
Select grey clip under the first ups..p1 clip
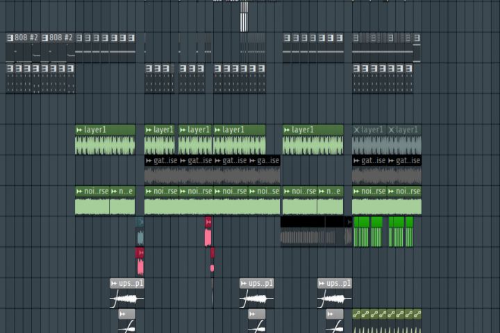127,321
